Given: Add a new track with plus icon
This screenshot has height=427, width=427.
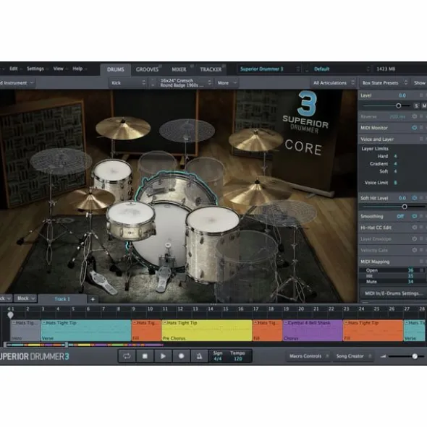Looking at the screenshot, I should pos(93,299).
